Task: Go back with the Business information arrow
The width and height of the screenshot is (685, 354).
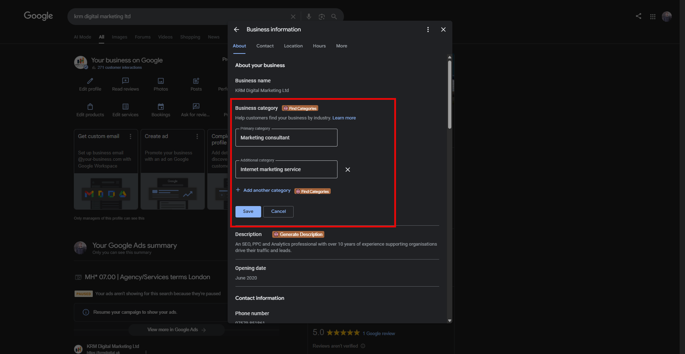Action: pos(237,30)
